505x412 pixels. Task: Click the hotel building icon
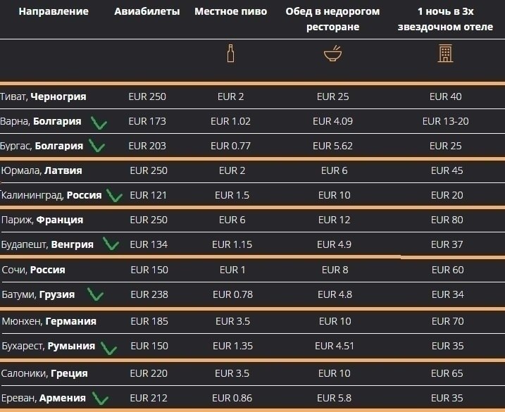[x=445, y=54]
